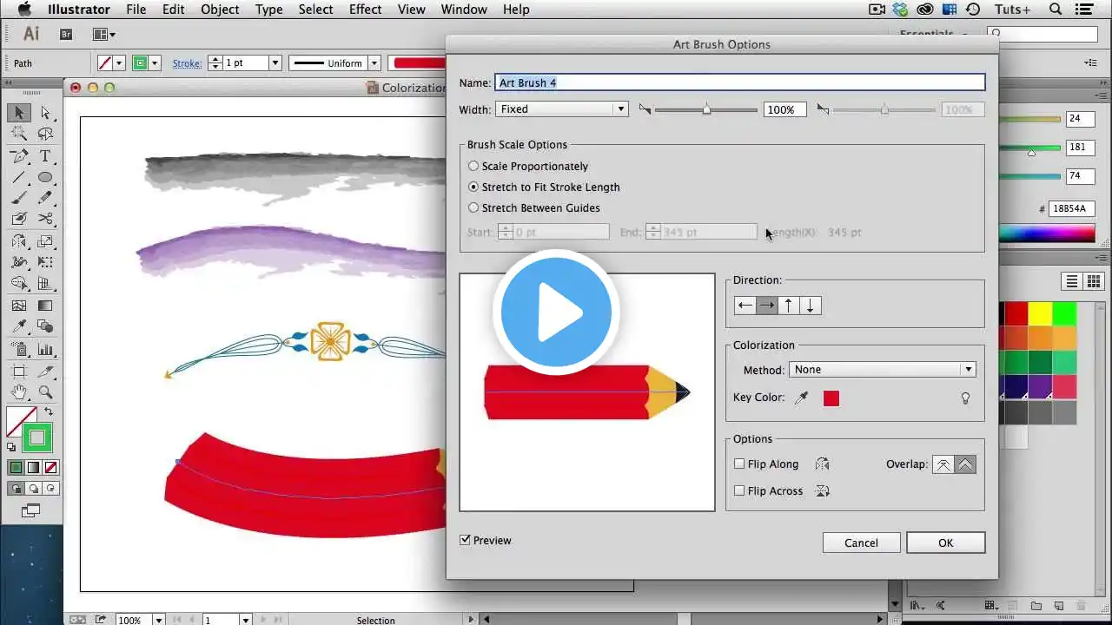
Task: Open colorization tips lightbulb icon
Action: [964, 398]
